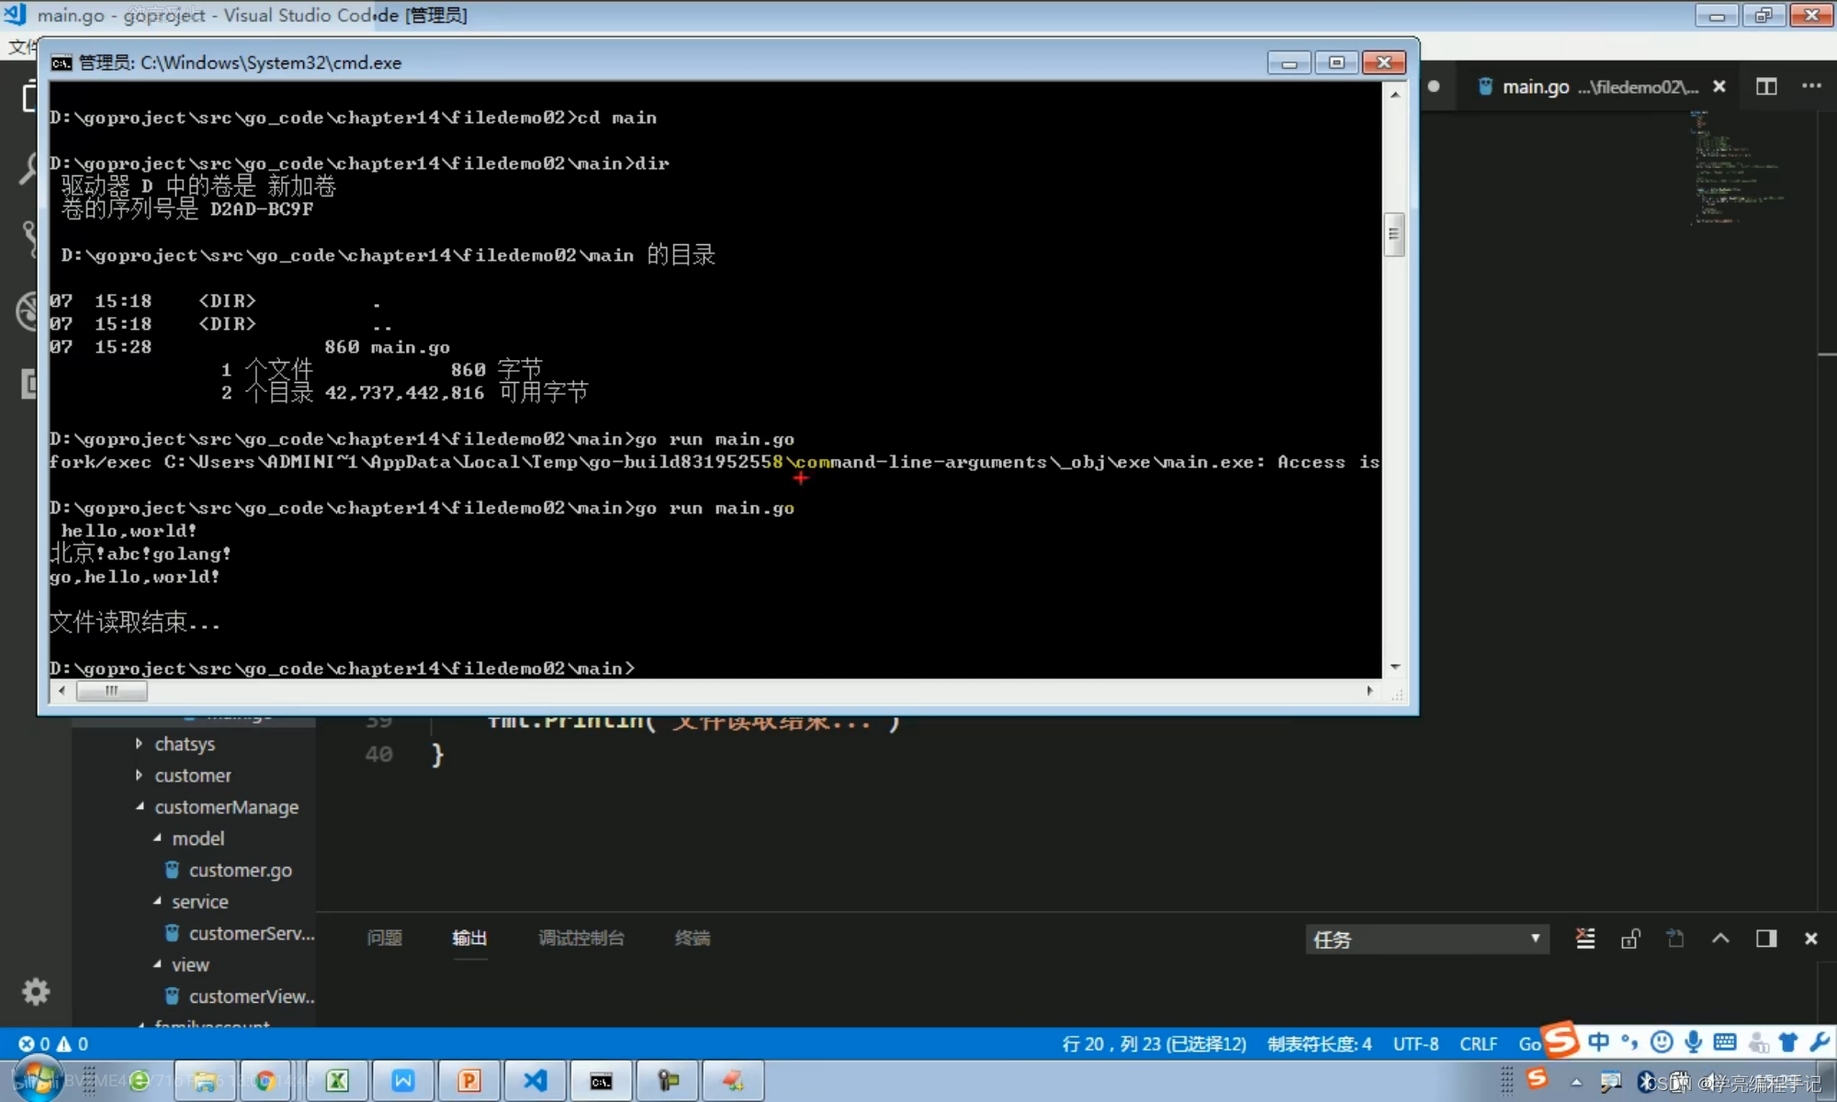Viewport: 1837px width, 1102px height.
Task: Click Sogou tray icon in taskbar
Action: tap(1538, 1078)
